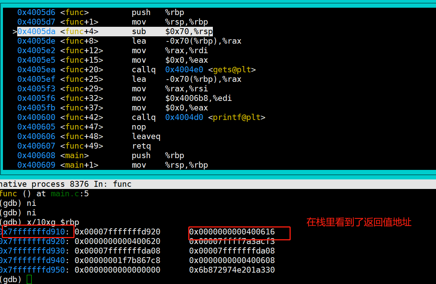The image size is (436, 284).
Task: Click the callq target 0x4004d0
Action: tap(184, 117)
